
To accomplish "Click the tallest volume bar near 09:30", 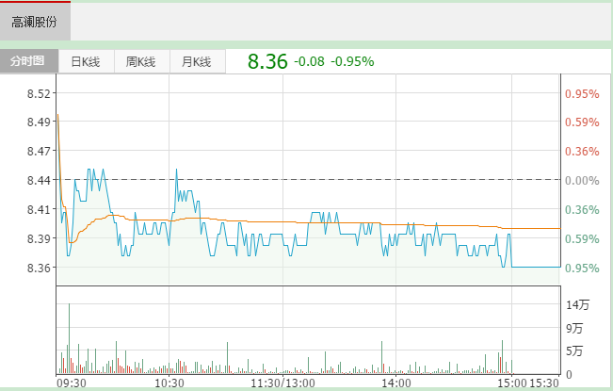I will coord(69,339).
